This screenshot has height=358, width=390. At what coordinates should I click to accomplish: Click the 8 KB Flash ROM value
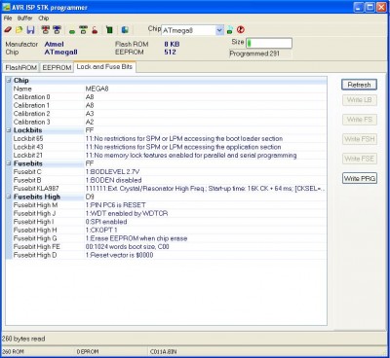pos(172,44)
